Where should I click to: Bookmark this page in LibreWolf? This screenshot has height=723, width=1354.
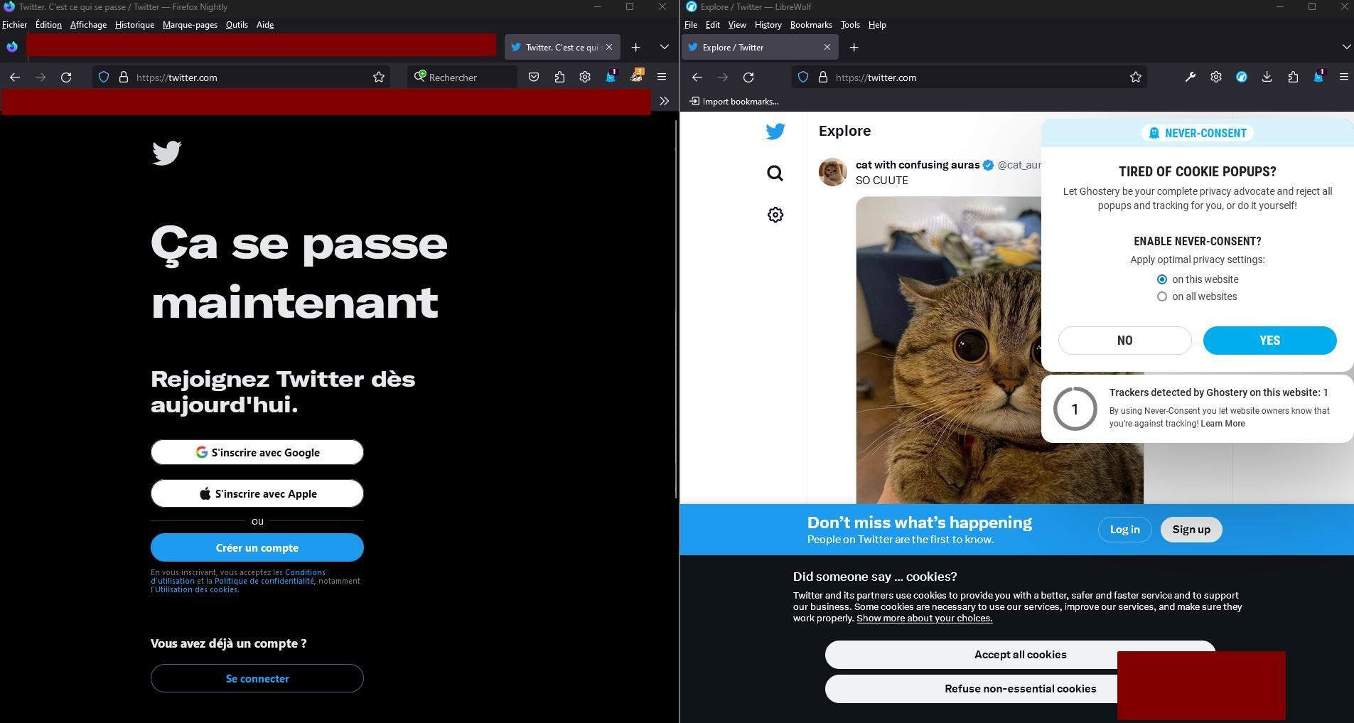1136,77
